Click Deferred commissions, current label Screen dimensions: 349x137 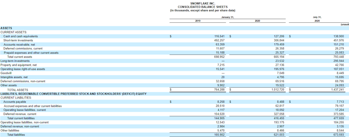point(23,48)
